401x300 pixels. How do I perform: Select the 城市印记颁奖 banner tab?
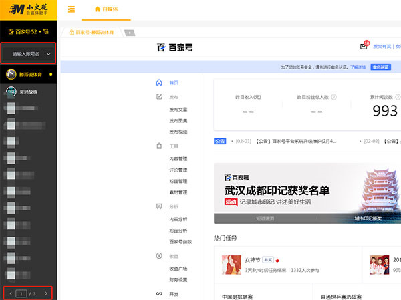(368, 218)
